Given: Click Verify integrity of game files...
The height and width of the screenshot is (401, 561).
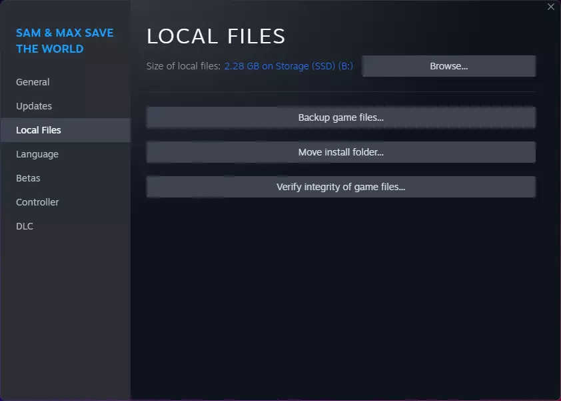Looking at the screenshot, I should (341, 187).
